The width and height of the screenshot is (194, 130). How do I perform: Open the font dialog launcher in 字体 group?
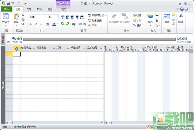coord(58,30)
